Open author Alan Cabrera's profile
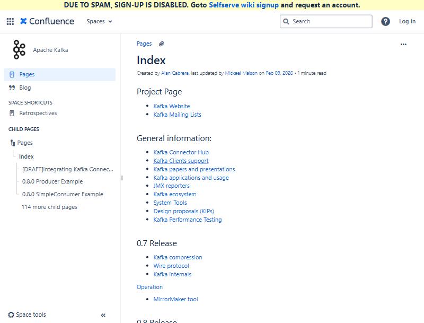 pos(175,73)
